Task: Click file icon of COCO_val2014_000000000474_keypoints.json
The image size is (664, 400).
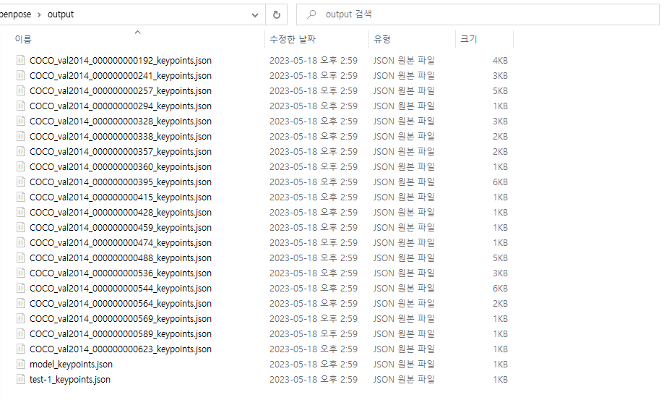Action: pos(20,242)
